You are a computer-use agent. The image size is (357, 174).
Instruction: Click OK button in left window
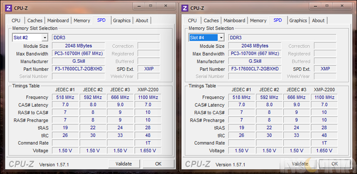click(x=158, y=164)
